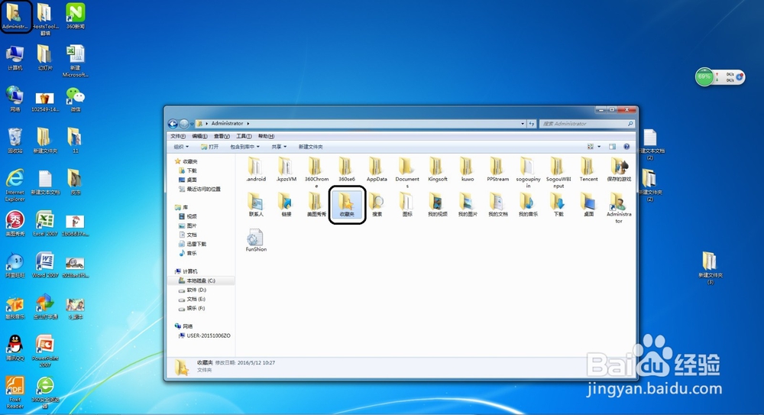Open the 工具(T) menu

point(244,136)
